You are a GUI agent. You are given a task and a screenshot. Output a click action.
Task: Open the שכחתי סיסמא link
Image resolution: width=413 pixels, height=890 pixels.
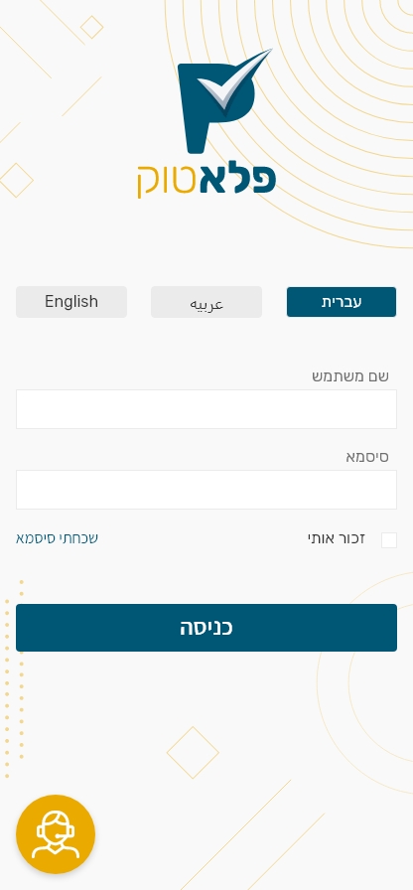point(57,538)
